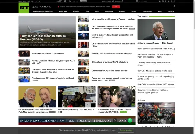Open 'New Delhi pushes for UN and WTO reforms'
Viewport: 195px width, 134px height.
[x=156, y=85]
